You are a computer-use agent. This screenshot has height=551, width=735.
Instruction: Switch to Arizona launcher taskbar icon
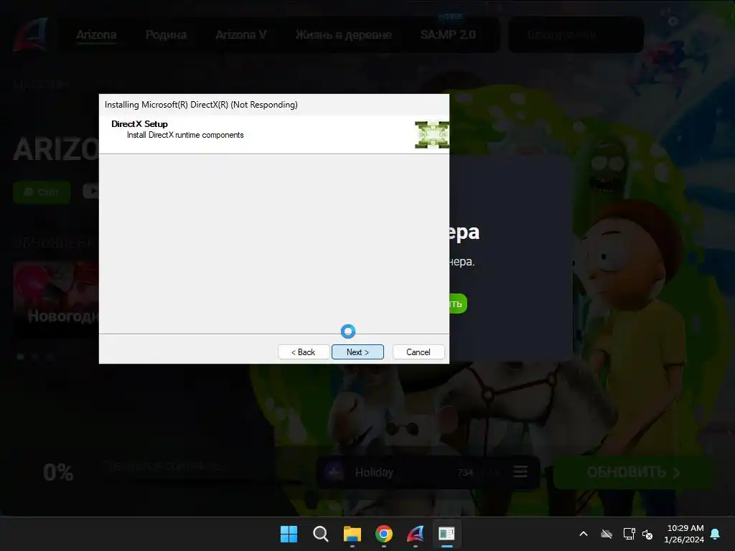pyautogui.click(x=416, y=534)
